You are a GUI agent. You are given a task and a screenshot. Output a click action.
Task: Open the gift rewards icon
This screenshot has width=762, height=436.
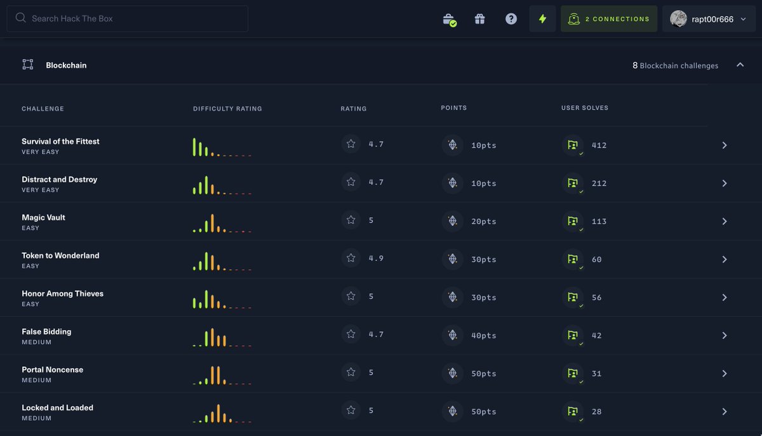coord(479,18)
